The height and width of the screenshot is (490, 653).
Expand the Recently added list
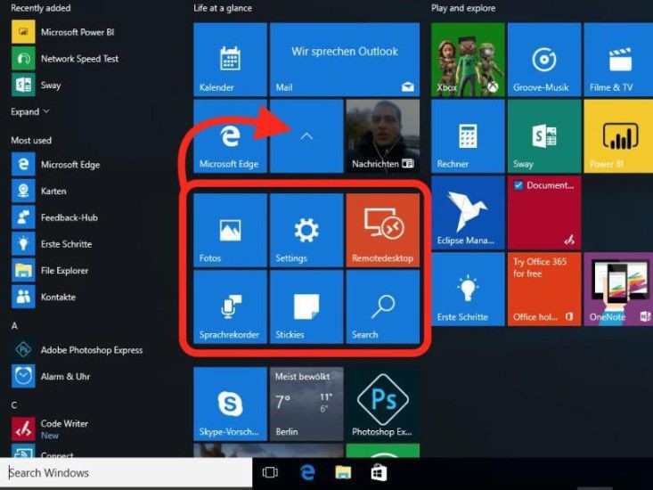click(x=29, y=111)
